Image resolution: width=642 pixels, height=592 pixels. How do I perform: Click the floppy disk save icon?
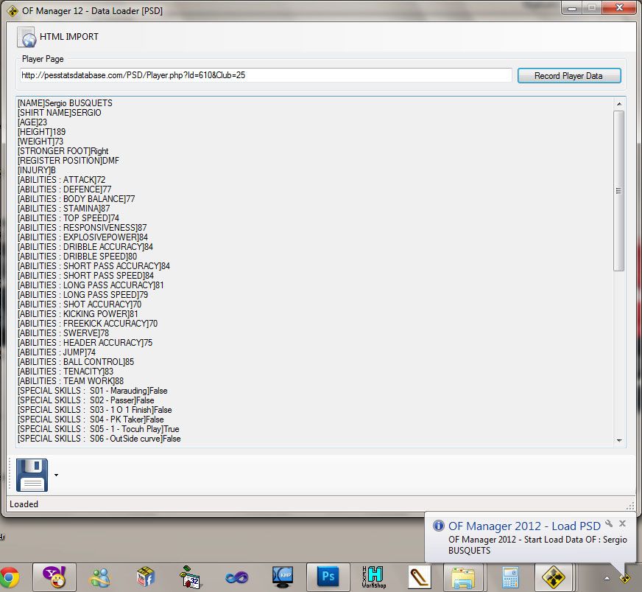coord(32,475)
